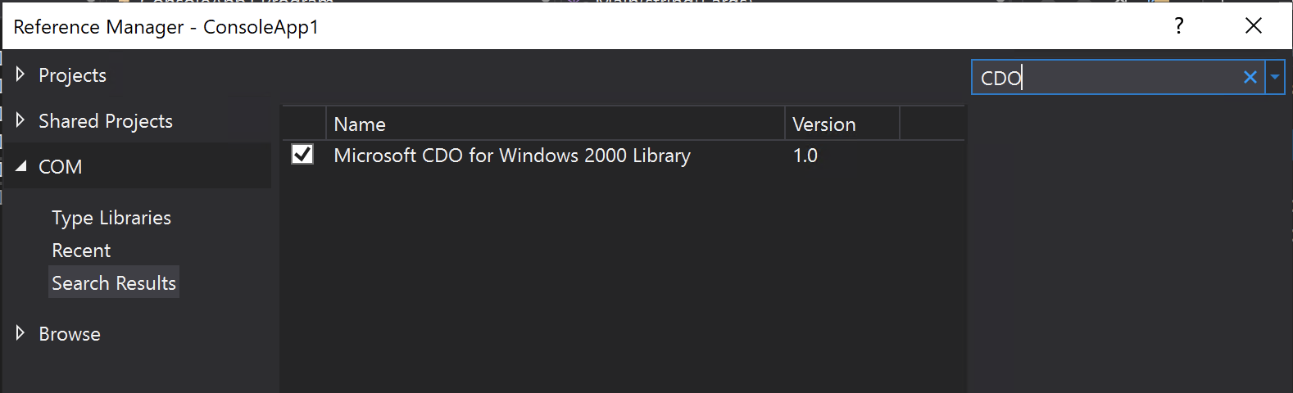Expand the Projects section arrow
This screenshot has height=393, width=1293.
[x=20, y=75]
